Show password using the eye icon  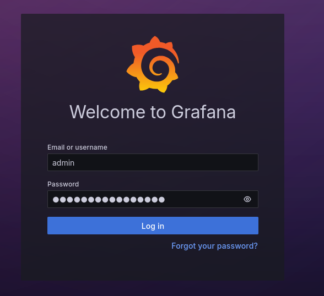(247, 199)
